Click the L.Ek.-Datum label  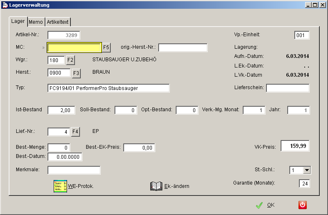click(249, 66)
